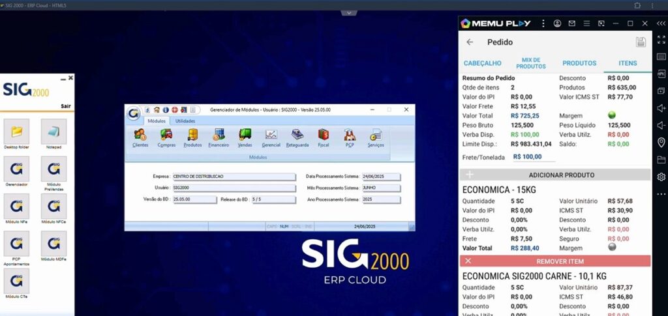The width and height of the screenshot is (668, 316).
Task: Click the Data Processamento Sistema field
Action: (x=381, y=176)
